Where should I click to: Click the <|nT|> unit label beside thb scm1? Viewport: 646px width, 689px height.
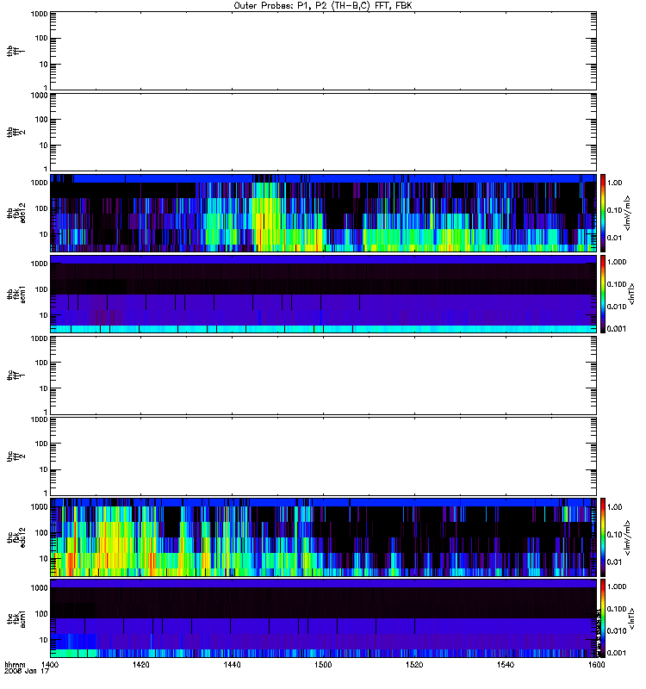(x=631, y=294)
